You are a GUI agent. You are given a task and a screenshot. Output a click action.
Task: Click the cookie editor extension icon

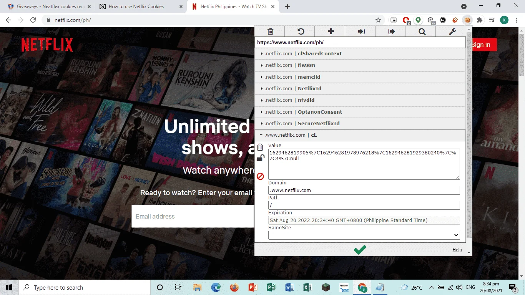coord(467,20)
